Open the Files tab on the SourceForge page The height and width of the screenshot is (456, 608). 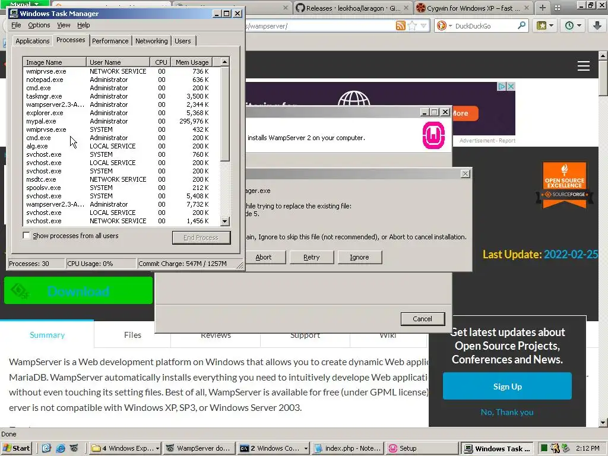pyautogui.click(x=132, y=335)
